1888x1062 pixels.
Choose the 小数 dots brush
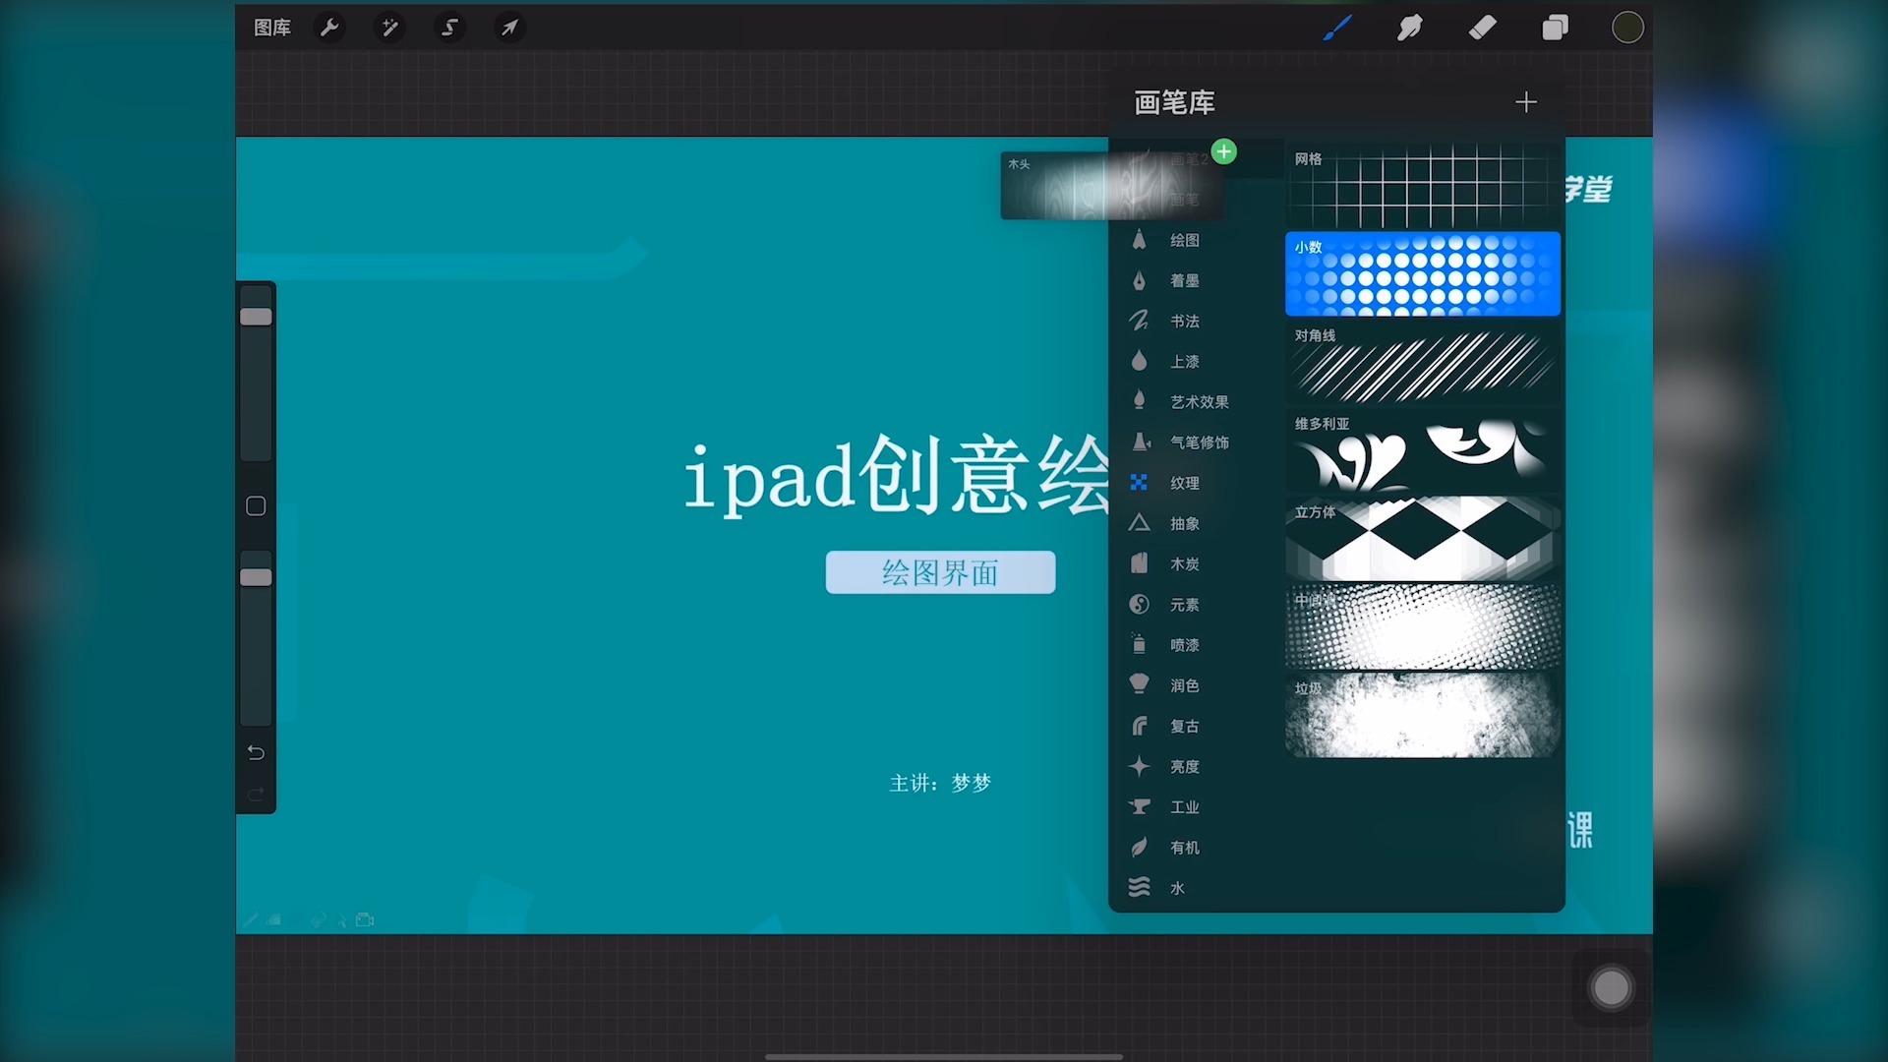(1423, 273)
